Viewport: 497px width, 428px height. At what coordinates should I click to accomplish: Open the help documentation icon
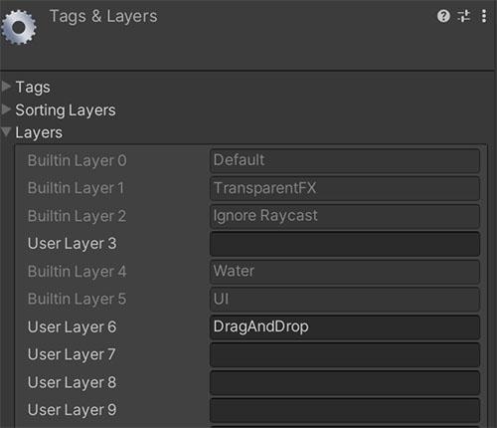(x=443, y=16)
